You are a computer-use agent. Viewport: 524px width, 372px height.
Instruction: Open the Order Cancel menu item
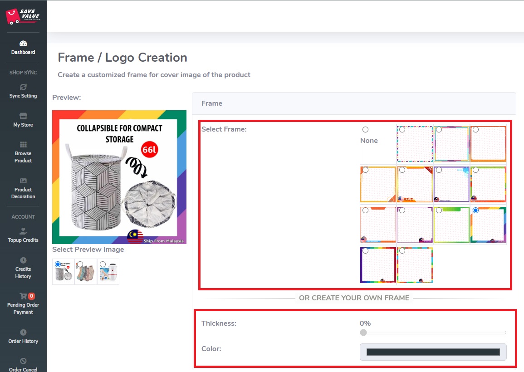[23, 366]
